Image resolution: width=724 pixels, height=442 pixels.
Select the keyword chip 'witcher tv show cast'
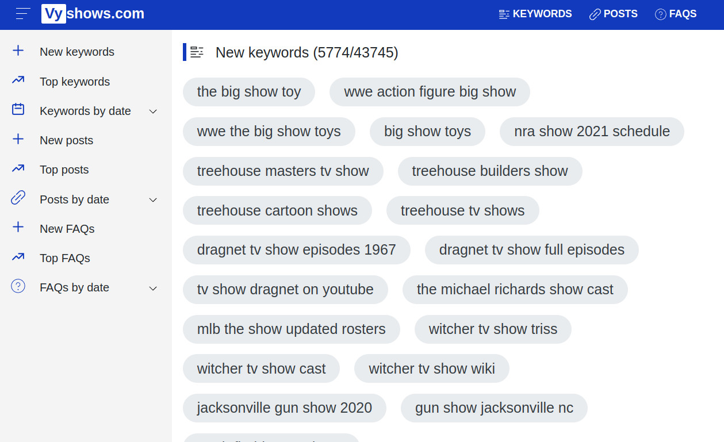pos(262,368)
